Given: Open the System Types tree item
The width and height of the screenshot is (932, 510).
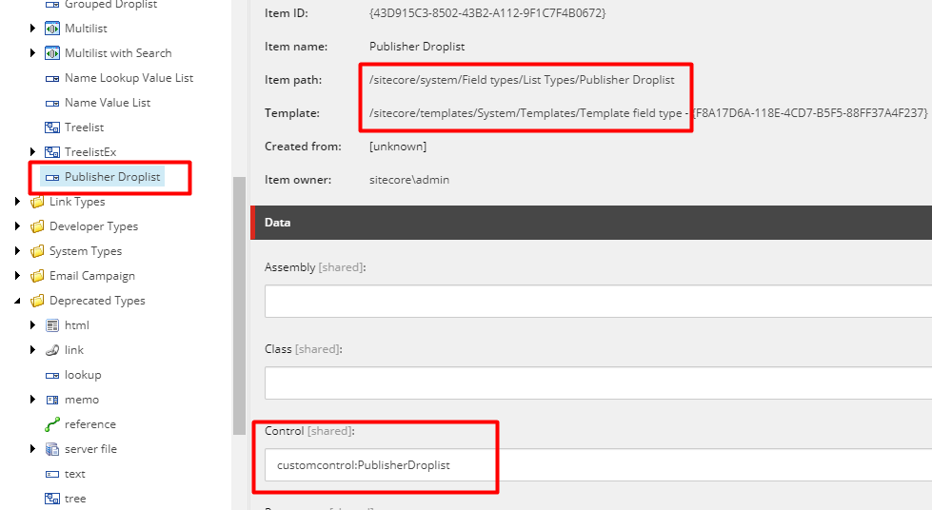Looking at the screenshot, I should click(x=85, y=251).
